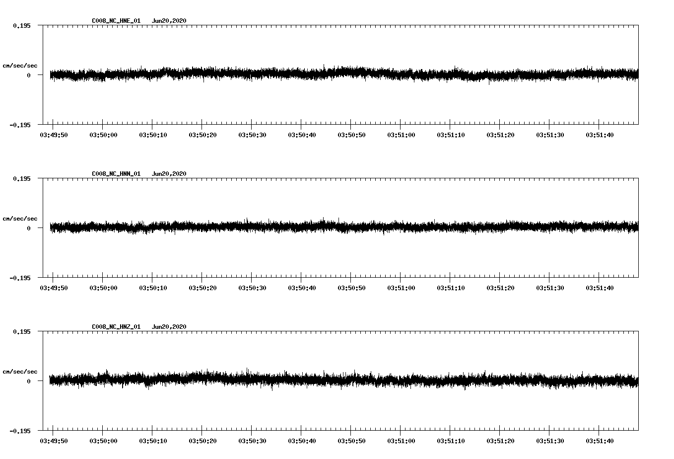Pick 03:51:20 time label under HNN plot
The image size is (674, 459).
click(x=500, y=288)
